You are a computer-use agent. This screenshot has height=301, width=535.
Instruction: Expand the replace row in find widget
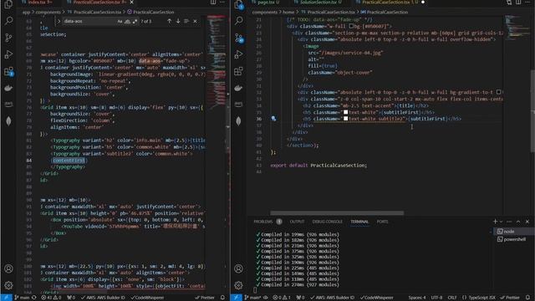59,21
